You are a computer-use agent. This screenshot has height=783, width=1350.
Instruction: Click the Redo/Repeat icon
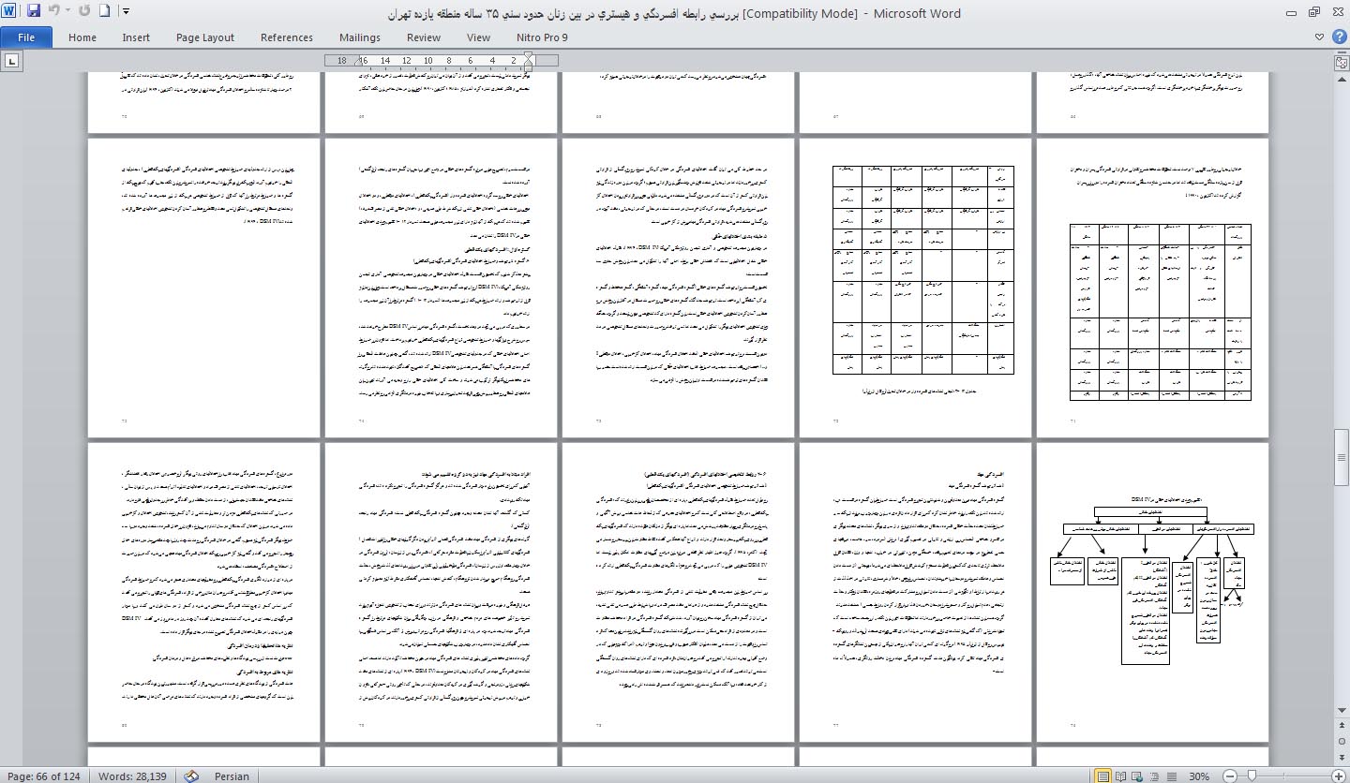click(85, 12)
